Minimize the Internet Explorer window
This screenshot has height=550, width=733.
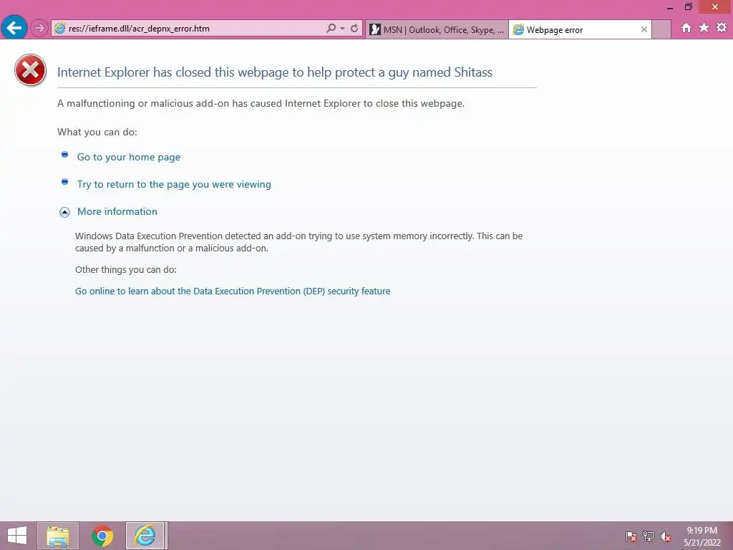coord(670,7)
